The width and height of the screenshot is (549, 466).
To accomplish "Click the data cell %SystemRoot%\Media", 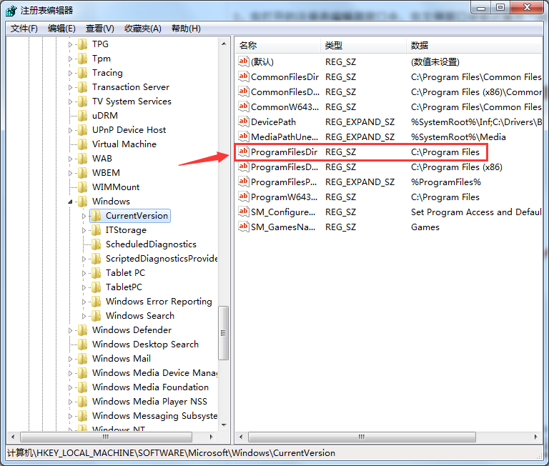I will (458, 137).
